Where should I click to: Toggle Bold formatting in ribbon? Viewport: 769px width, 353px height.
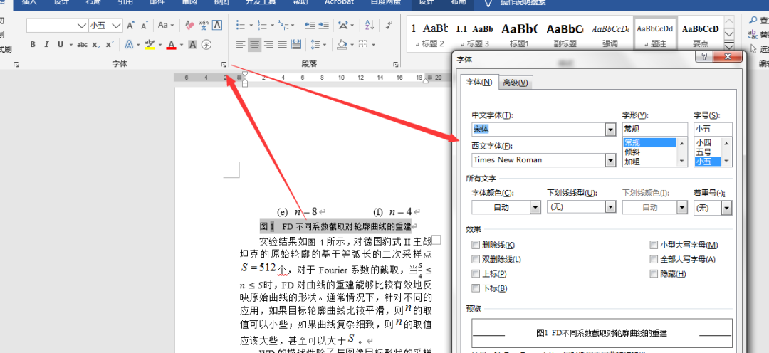click(x=33, y=45)
